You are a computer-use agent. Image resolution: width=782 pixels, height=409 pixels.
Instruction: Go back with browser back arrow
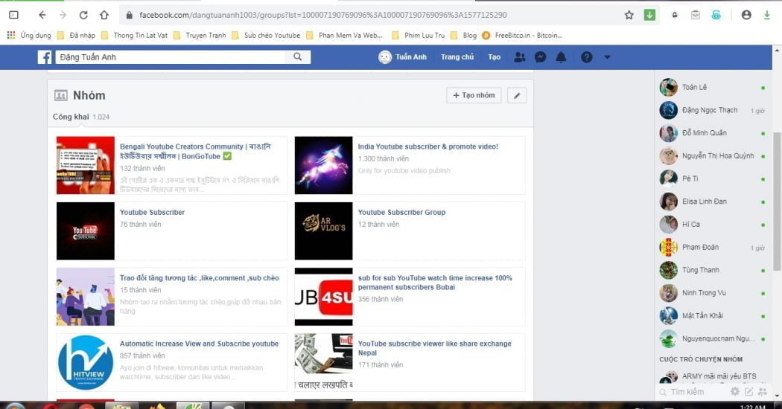tap(42, 15)
